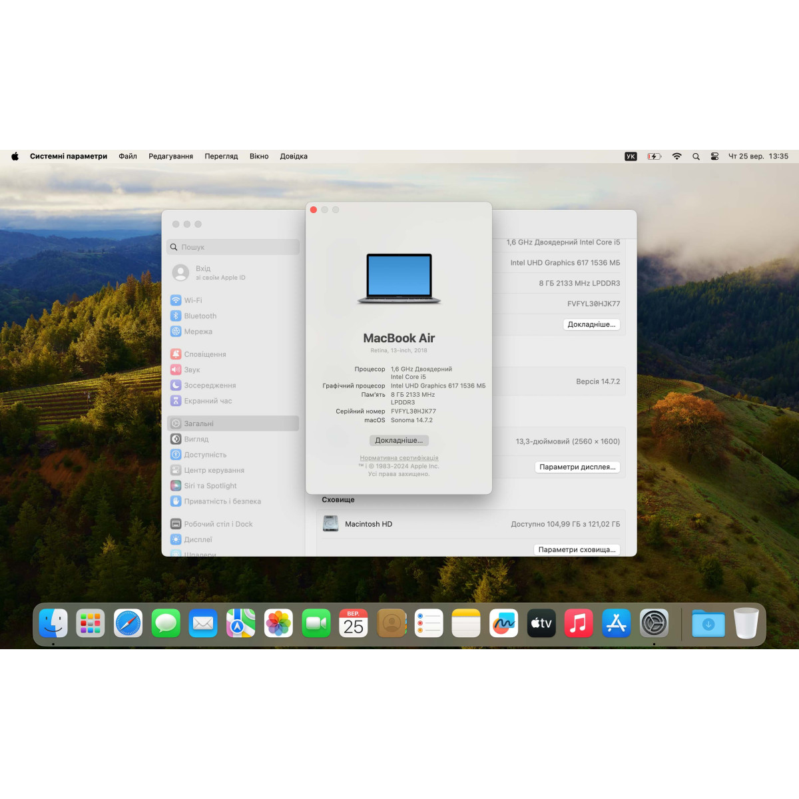Viewport: 799px width, 799px height.
Task: Open Apple TV from the Dock
Action: click(541, 624)
